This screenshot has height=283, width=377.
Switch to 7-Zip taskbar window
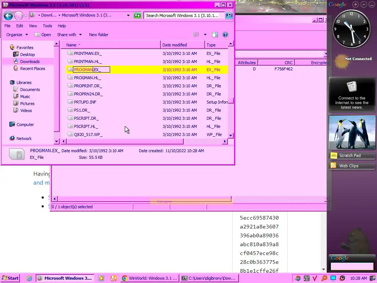click(209, 278)
